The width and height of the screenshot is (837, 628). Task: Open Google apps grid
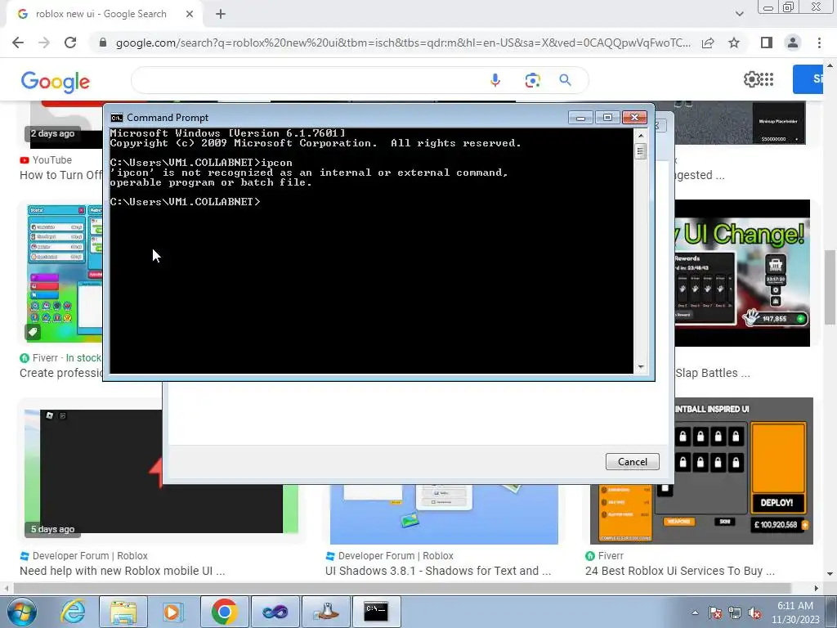click(x=767, y=79)
